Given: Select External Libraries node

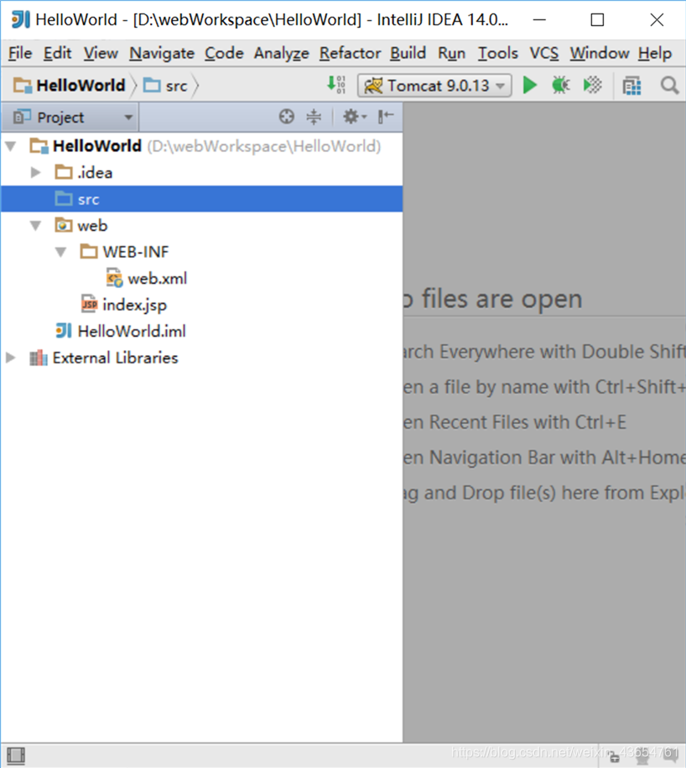Looking at the screenshot, I should click(x=115, y=358).
